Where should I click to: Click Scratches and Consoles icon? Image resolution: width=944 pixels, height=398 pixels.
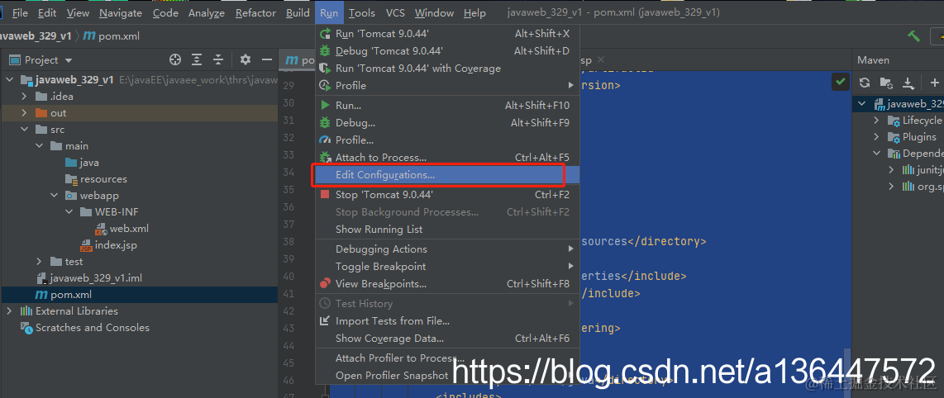(26, 328)
